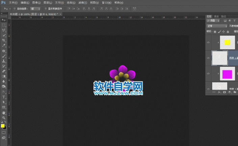Reset default foreground and background colors

2,122
